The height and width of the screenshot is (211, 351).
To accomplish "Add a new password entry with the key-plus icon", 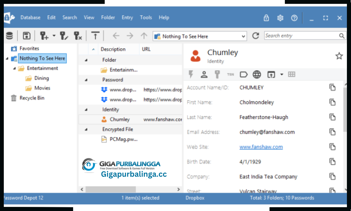I will point(44,36).
